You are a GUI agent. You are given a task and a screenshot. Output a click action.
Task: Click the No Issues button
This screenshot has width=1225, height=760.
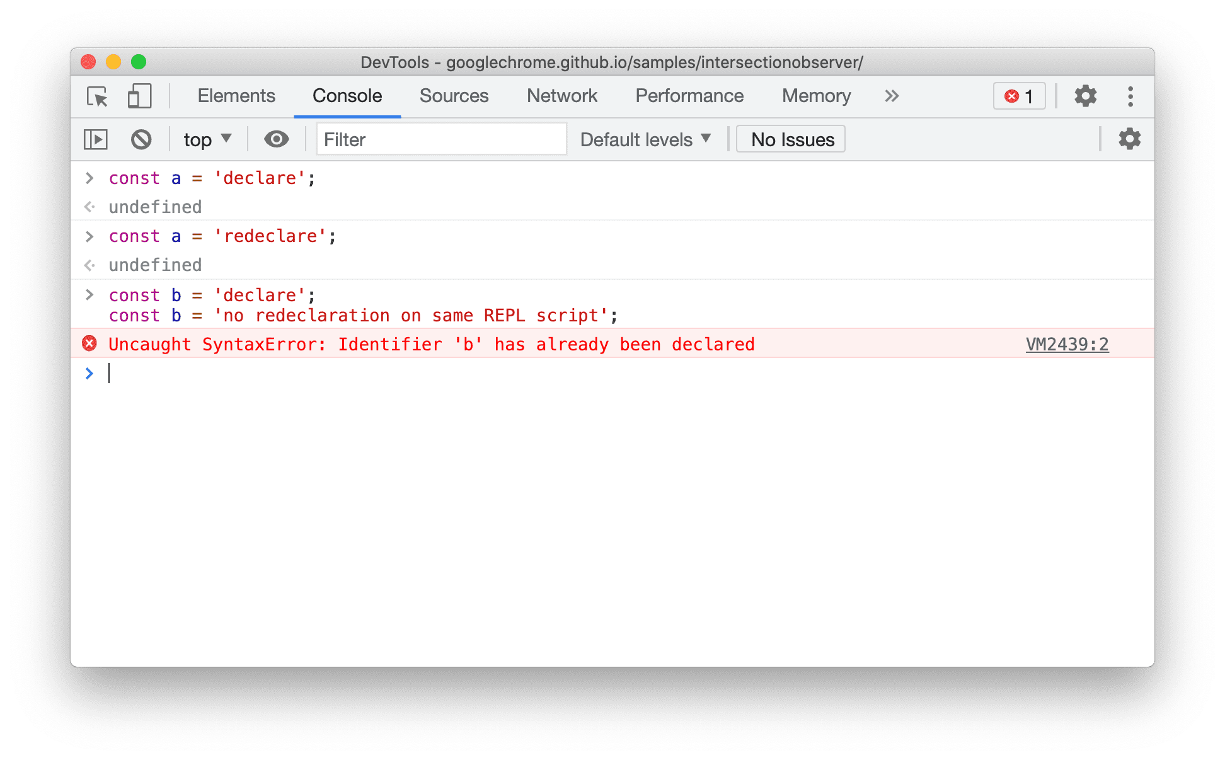coord(794,139)
